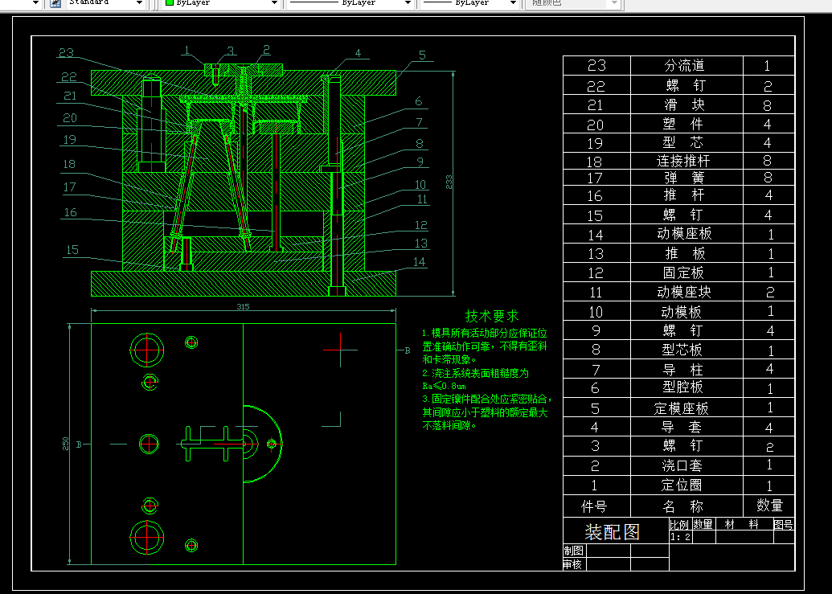
Task: Click the table style icon beside Standard
Action: [55, 2]
